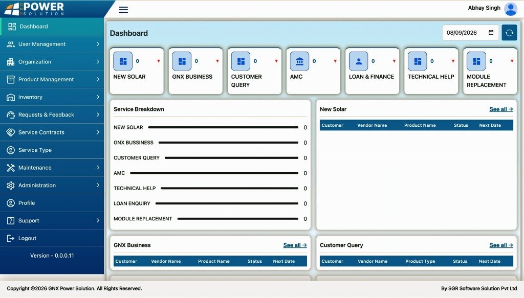Click the MODULE REPLACEMENT progress bar

(x=237, y=219)
